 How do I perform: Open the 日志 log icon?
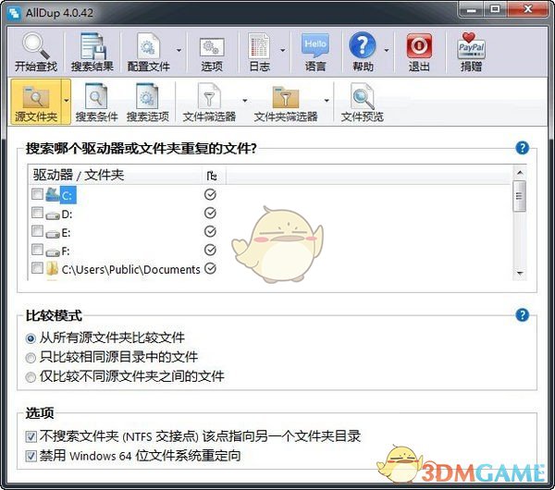pyautogui.click(x=259, y=46)
